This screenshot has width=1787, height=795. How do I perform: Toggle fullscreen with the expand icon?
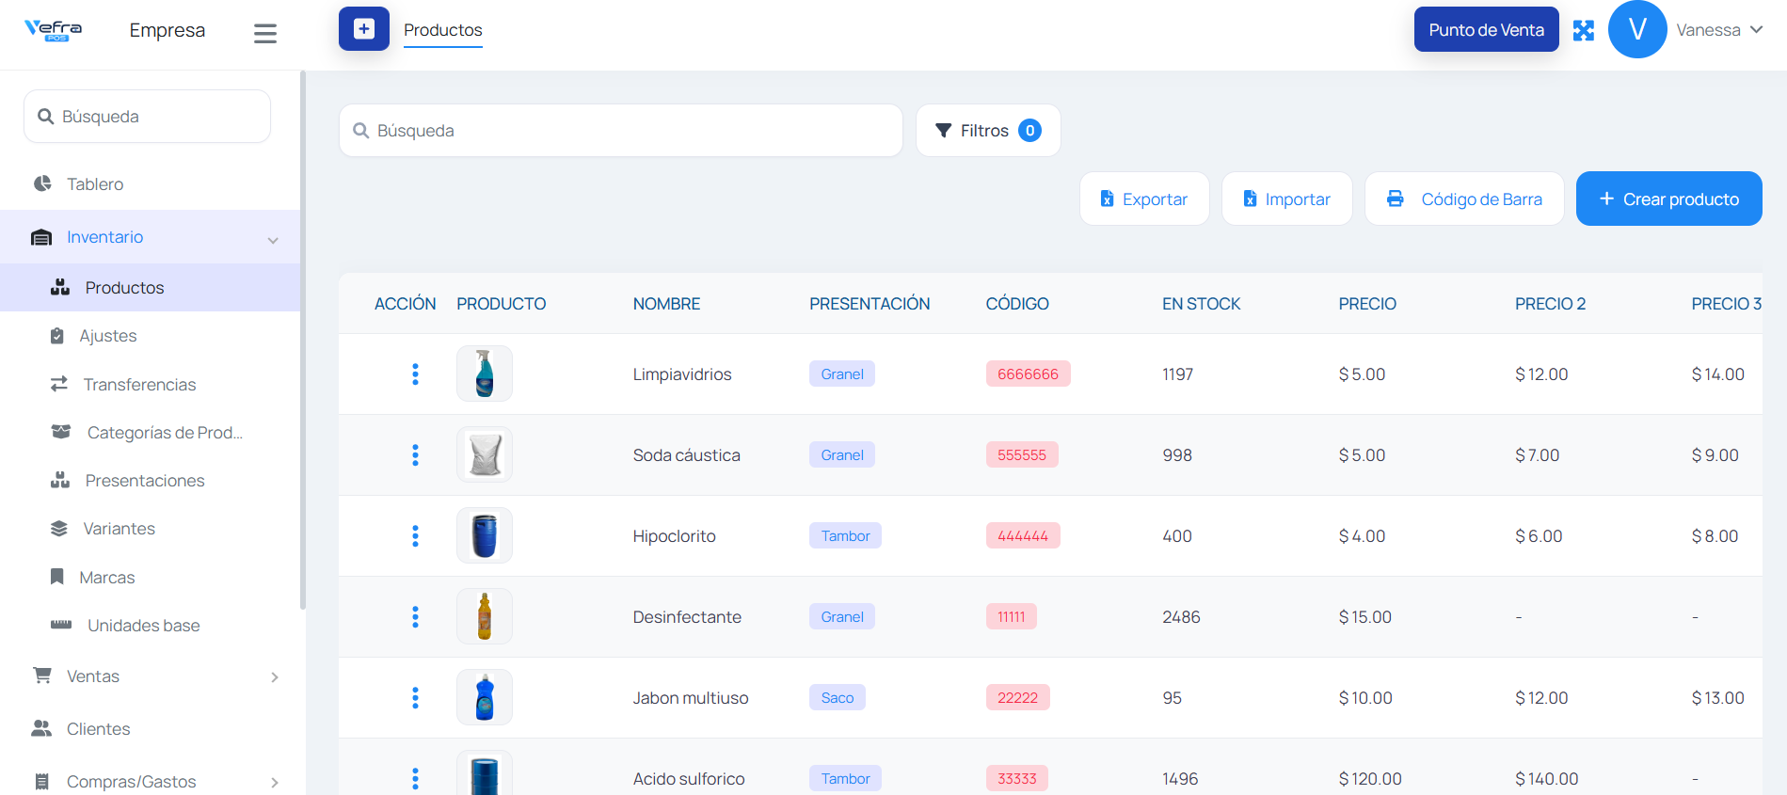[x=1584, y=30]
